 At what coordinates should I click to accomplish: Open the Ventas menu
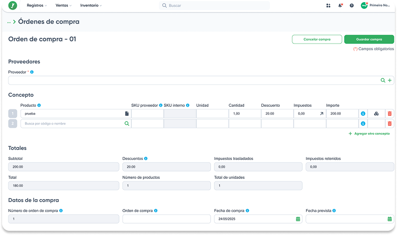pyautogui.click(x=64, y=5)
